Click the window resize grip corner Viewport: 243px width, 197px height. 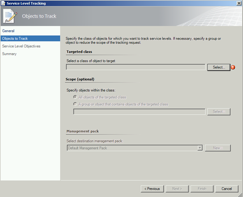tap(241, 195)
